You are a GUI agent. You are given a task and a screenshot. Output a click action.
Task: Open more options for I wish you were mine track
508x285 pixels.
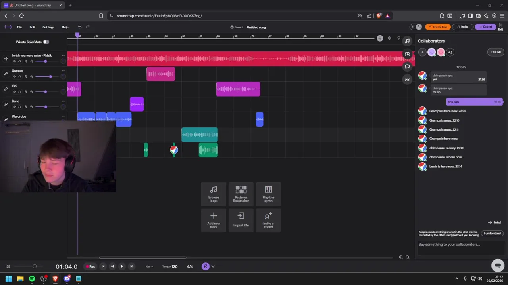tap(63, 55)
